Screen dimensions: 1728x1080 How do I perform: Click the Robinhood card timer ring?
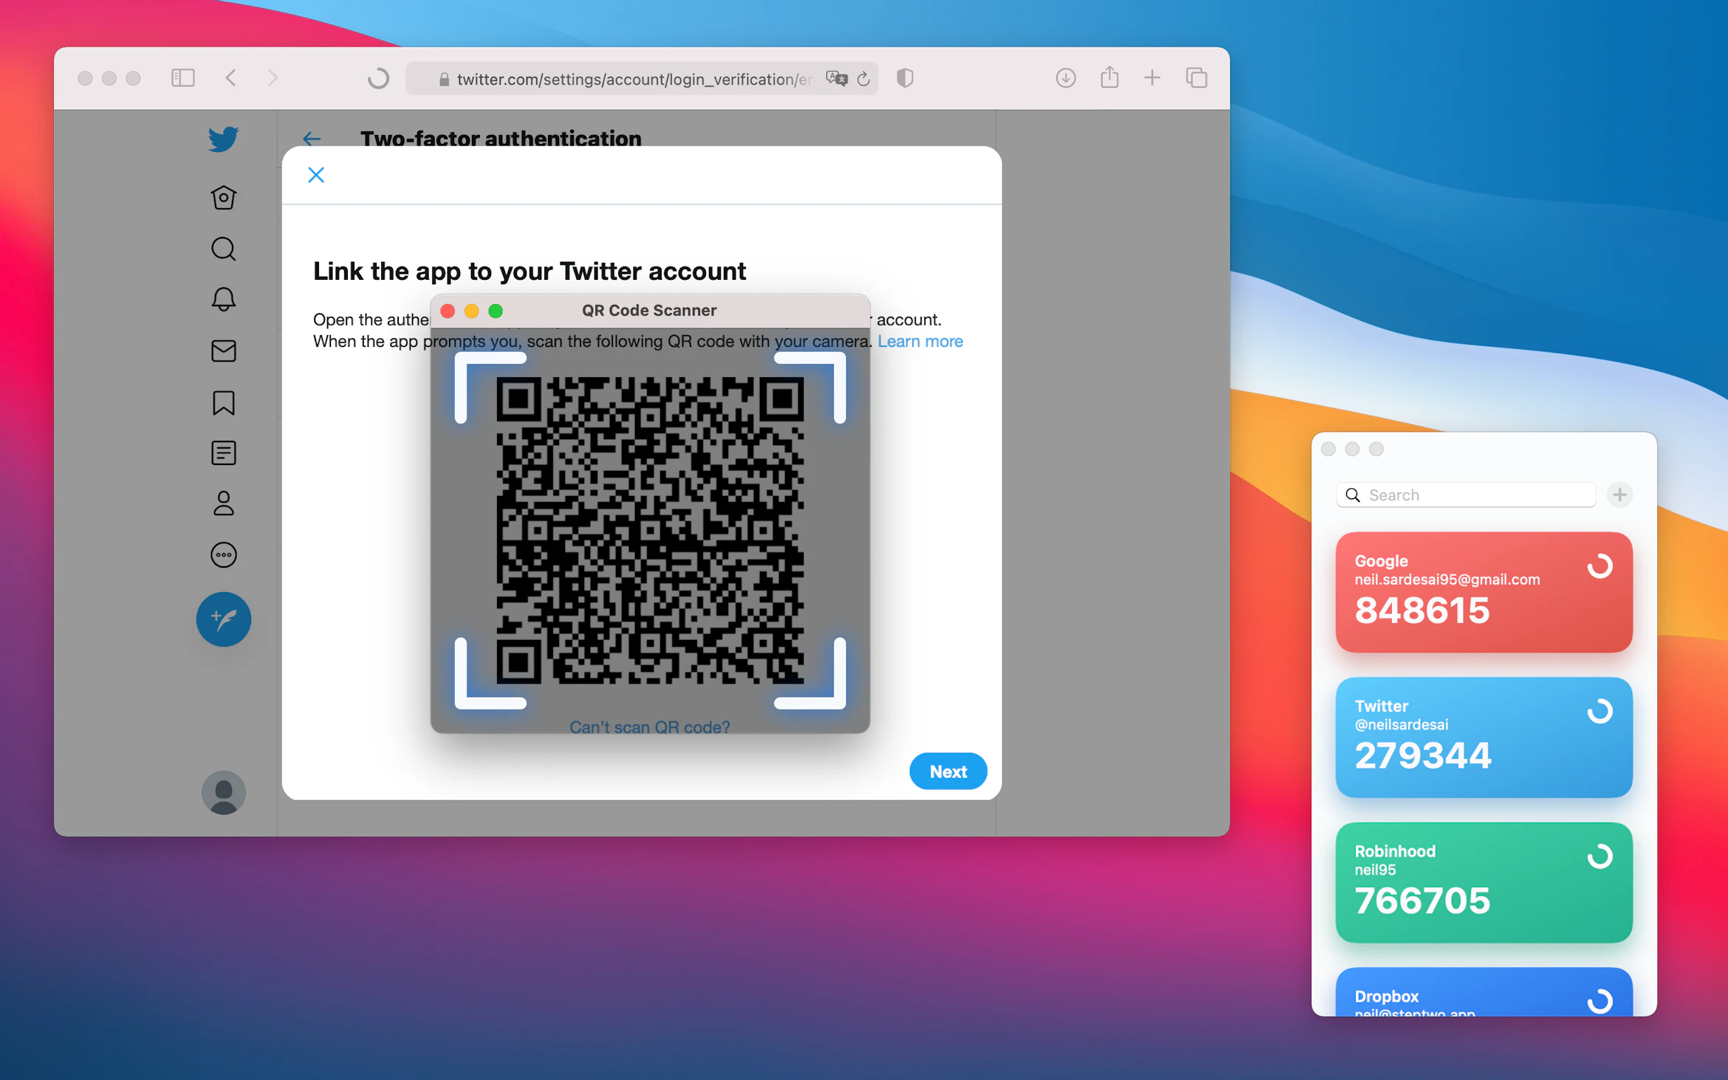pyautogui.click(x=1600, y=856)
